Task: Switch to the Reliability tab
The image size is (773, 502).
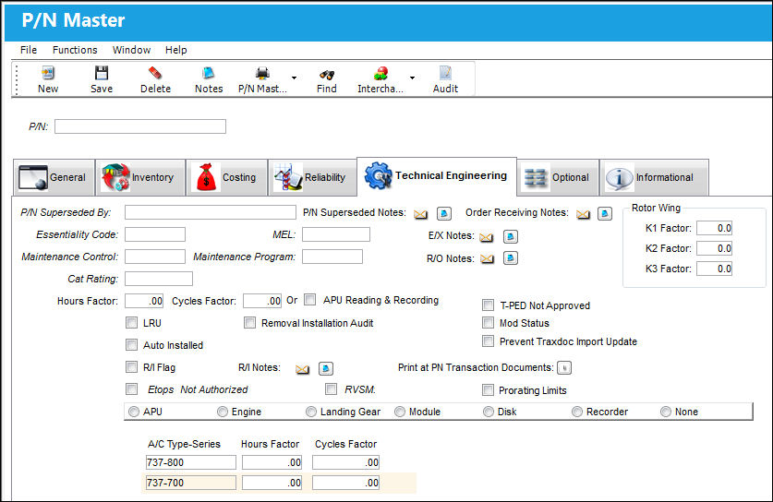Action: (x=312, y=177)
